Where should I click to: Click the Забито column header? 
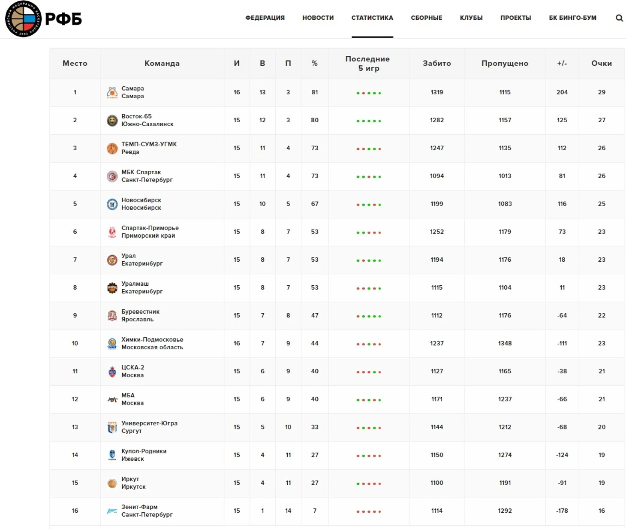tap(437, 63)
